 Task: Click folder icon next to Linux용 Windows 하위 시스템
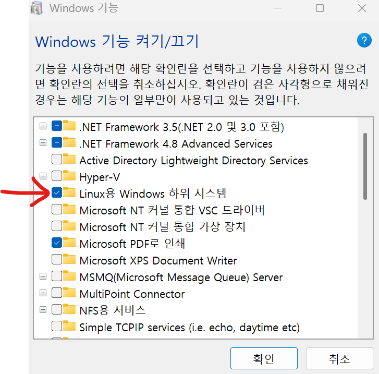pos(69,192)
